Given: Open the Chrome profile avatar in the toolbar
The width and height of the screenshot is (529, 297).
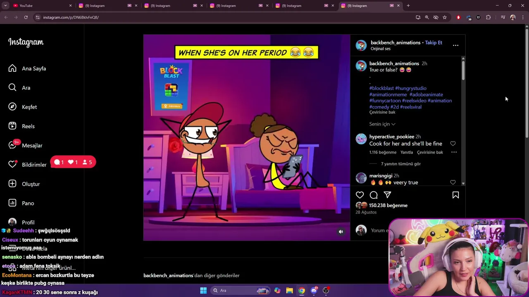Looking at the screenshot, I should pyautogui.click(x=513, y=17).
